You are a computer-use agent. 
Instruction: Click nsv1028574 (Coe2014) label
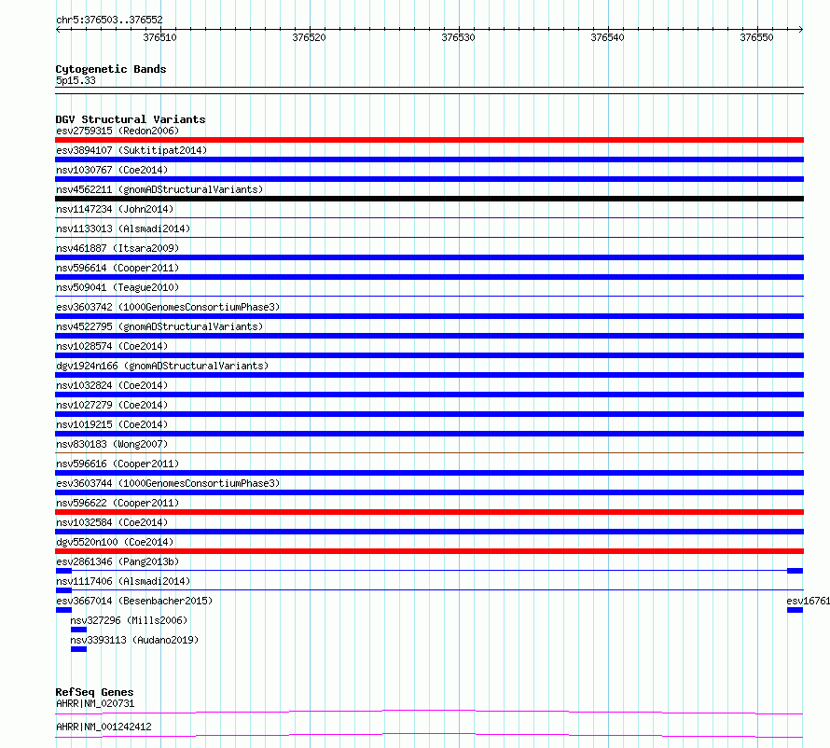click(x=112, y=346)
